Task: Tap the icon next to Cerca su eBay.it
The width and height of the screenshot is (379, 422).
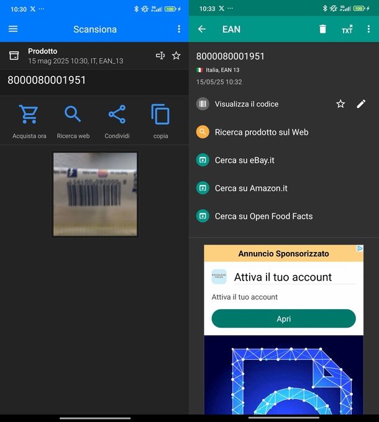Action: pos(203,160)
